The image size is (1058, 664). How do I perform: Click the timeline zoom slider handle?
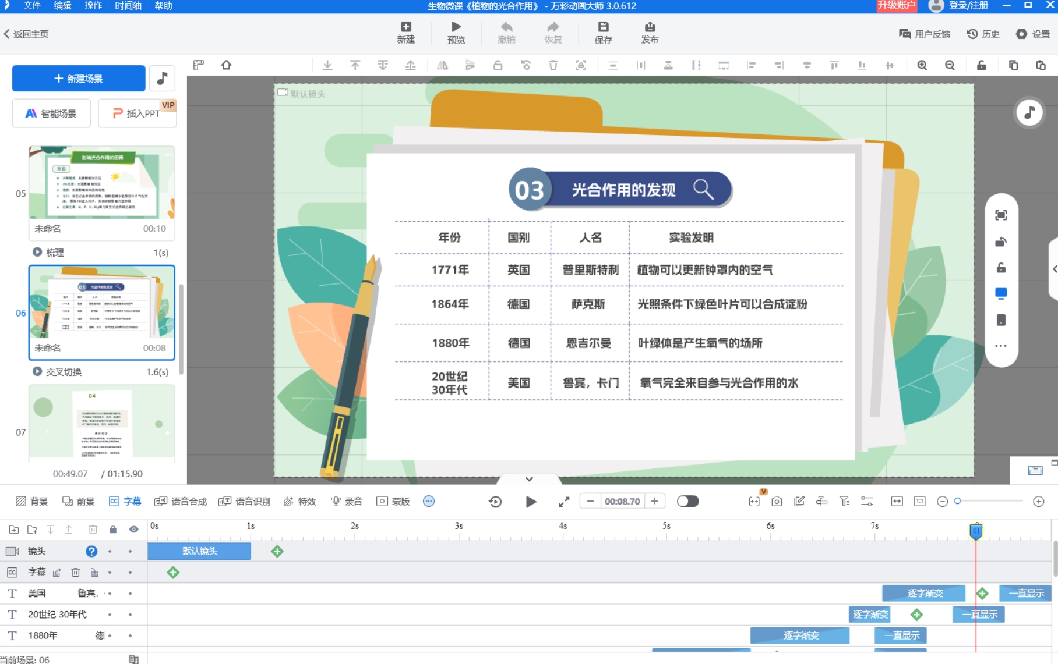pyautogui.click(x=957, y=501)
